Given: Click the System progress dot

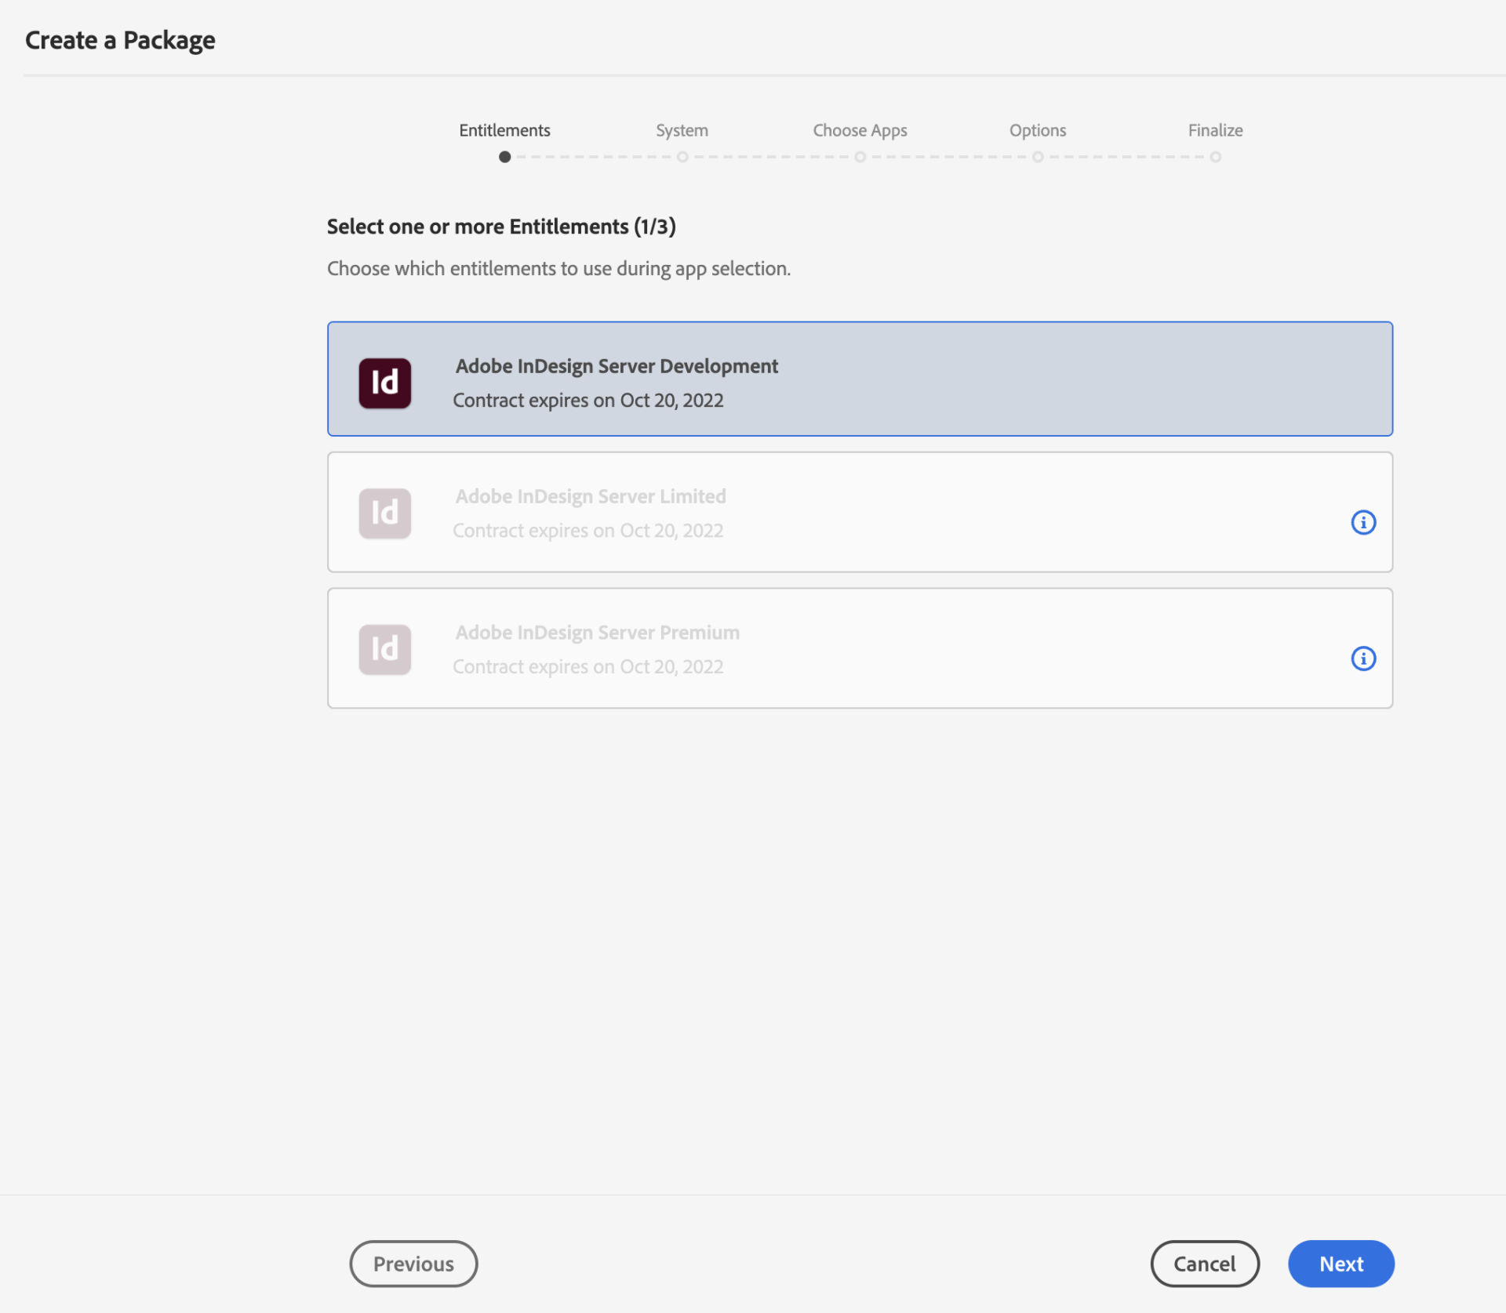Looking at the screenshot, I should [x=682, y=157].
